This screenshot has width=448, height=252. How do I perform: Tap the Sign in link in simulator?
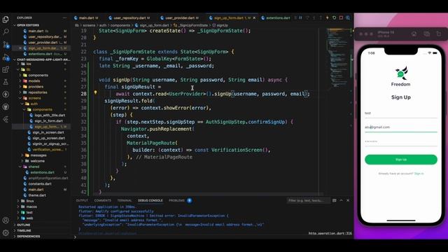(x=419, y=174)
